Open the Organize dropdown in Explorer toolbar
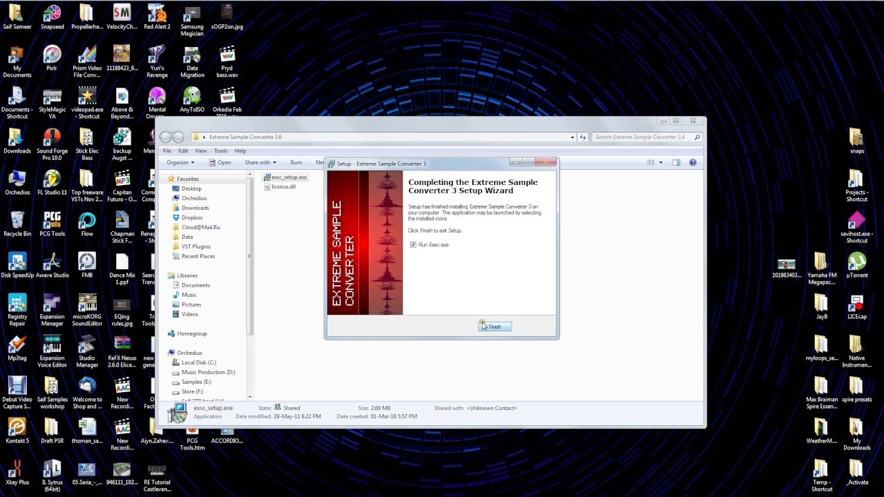Viewport: 884px width, 497px height. point(180,162)
